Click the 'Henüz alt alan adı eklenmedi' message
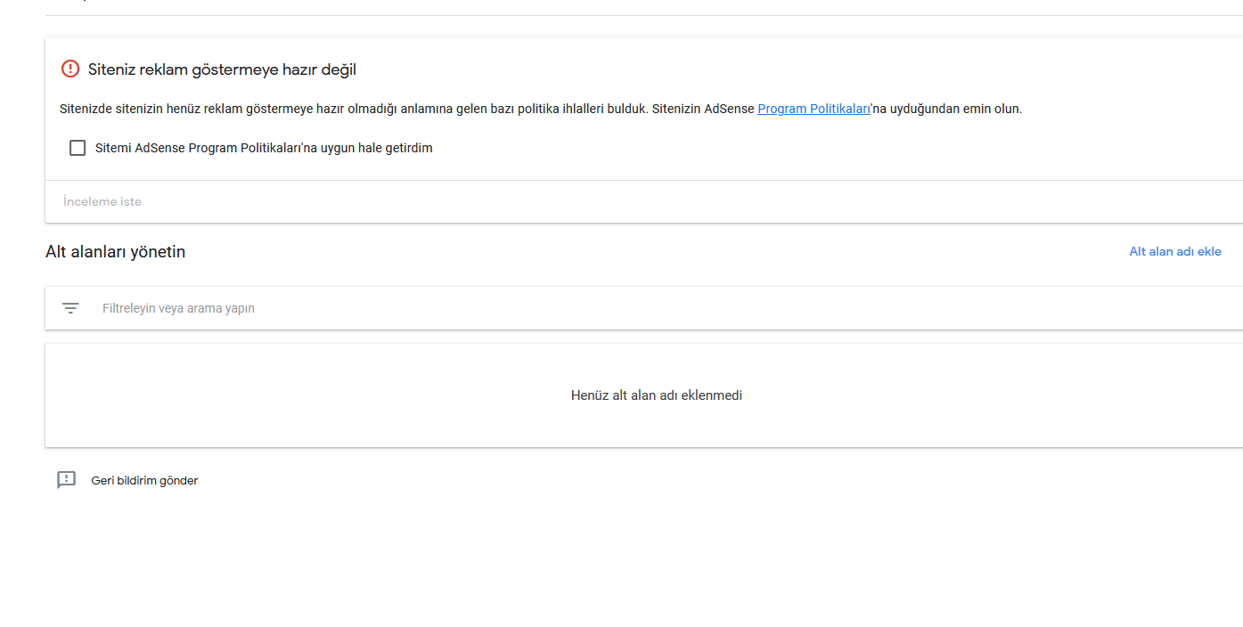Viewport: 1243px width, 627px height. (x=657, y=395)
